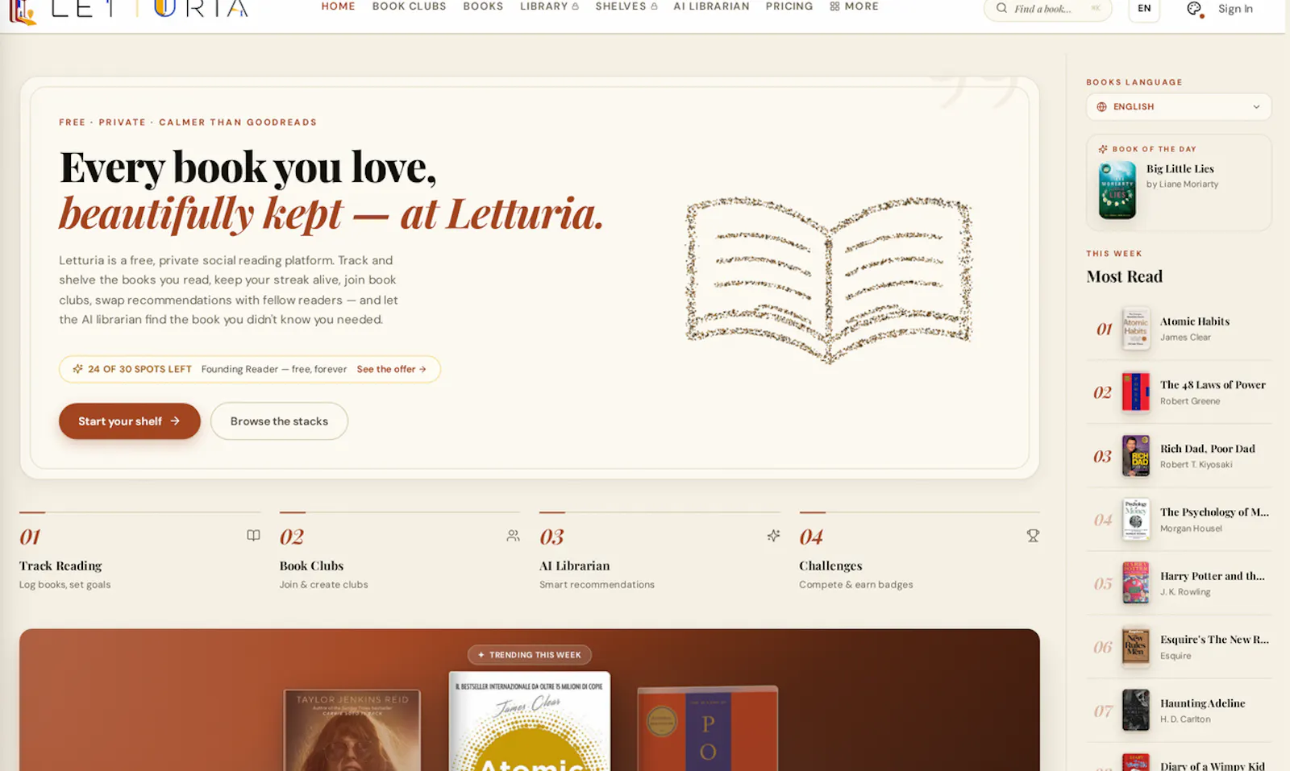Click Start your shelf button
This screenshot has height=771, width=1290.
click(x=129, y=421)
